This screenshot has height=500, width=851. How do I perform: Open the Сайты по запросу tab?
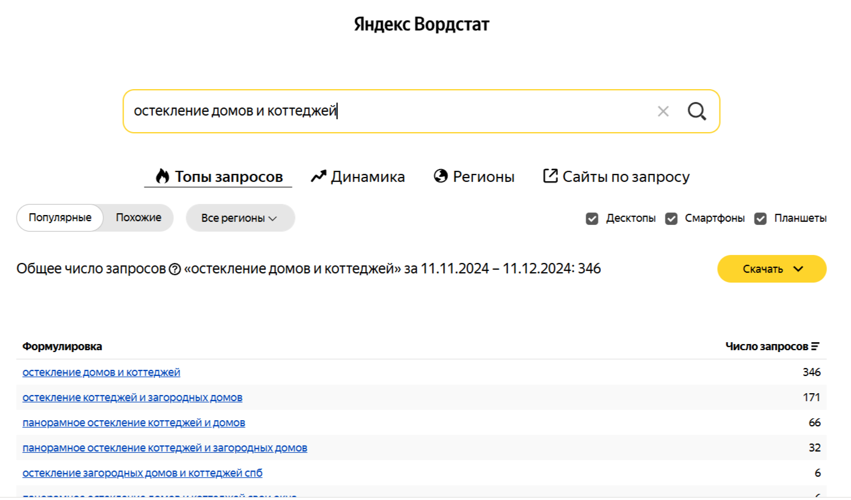[x=616, y=177]
